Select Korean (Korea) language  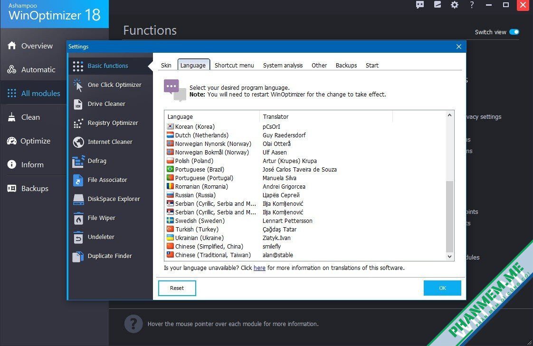305,126
